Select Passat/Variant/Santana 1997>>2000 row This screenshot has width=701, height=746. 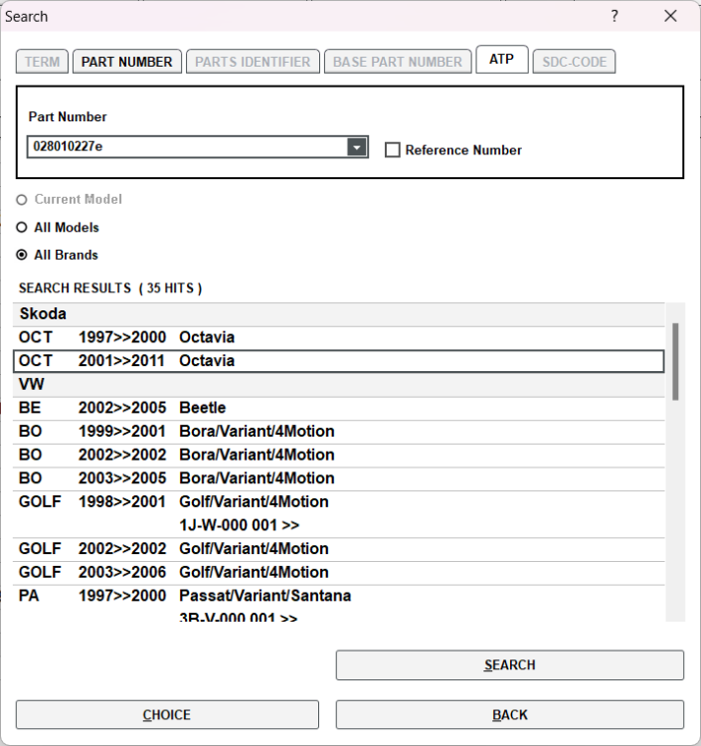338,596
